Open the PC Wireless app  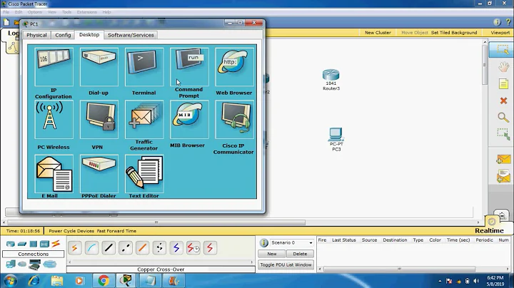[54, 120]
